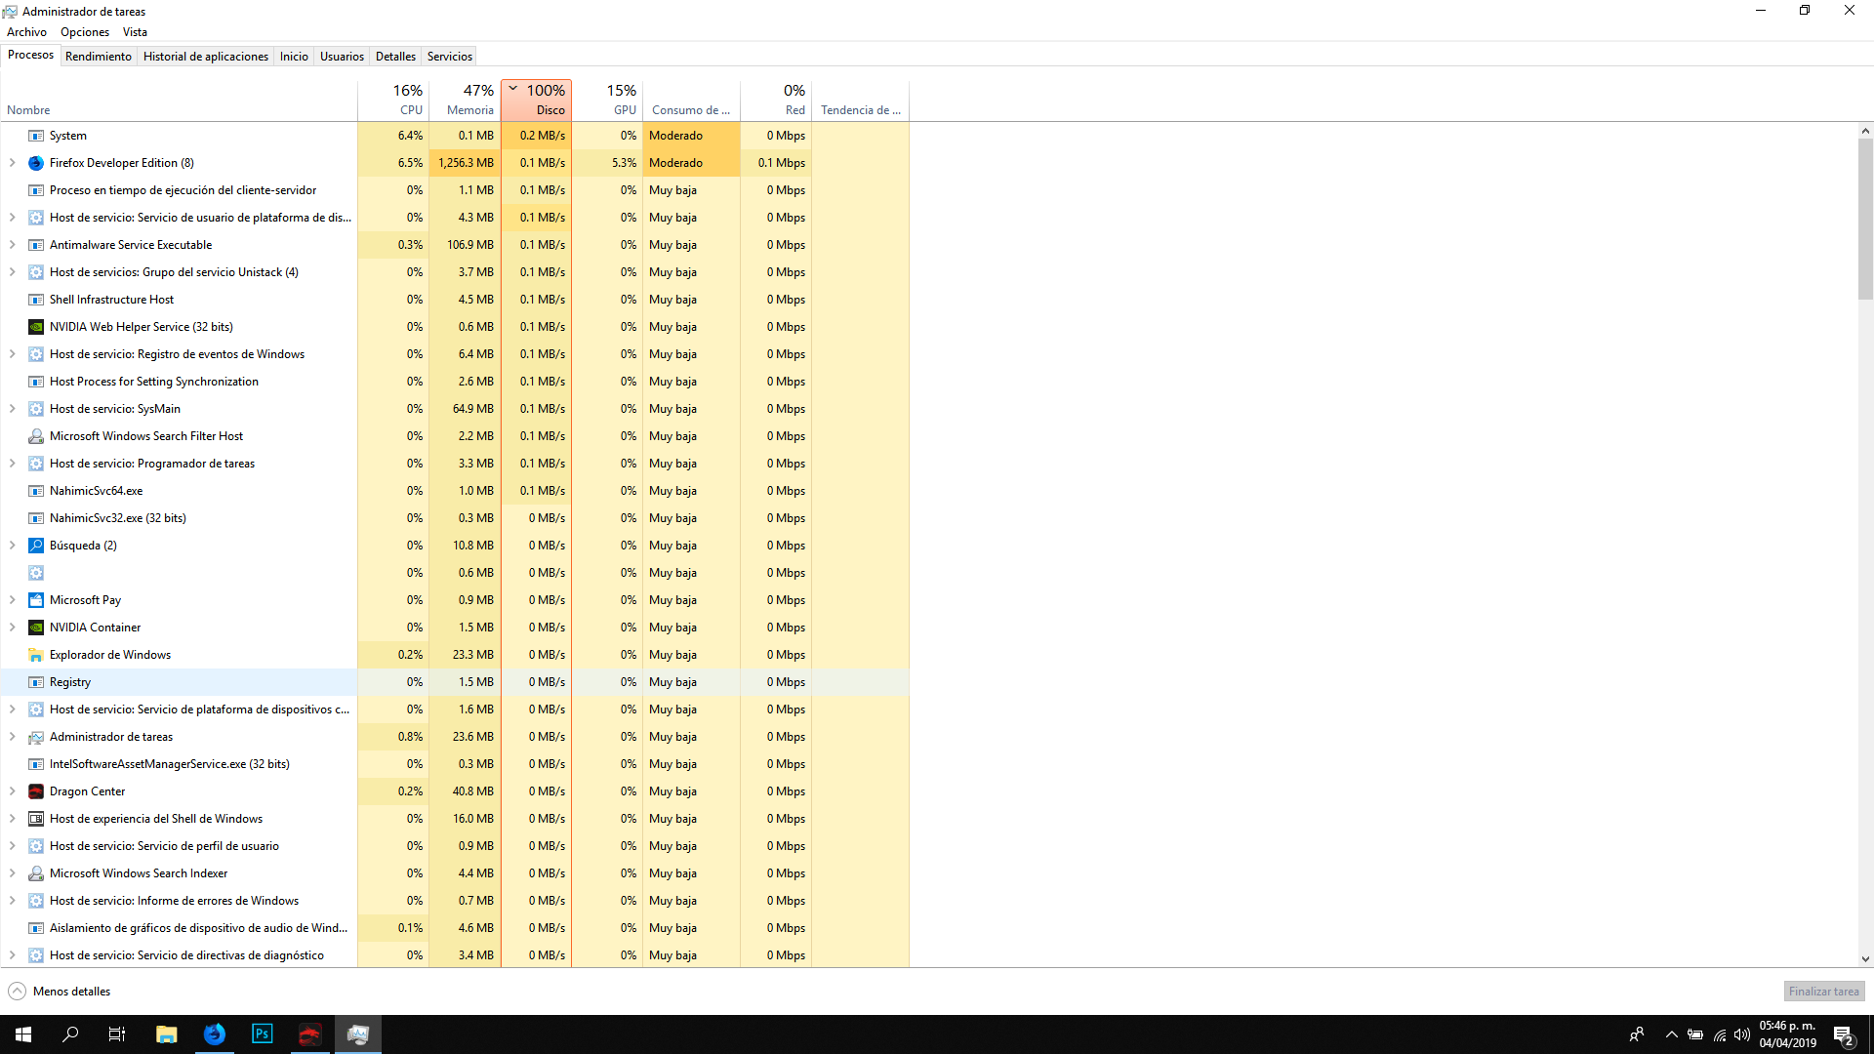Sort processes by the CPU column
The height and width of the screenshot is (1054, 1874).
click(x=392, y=101)
